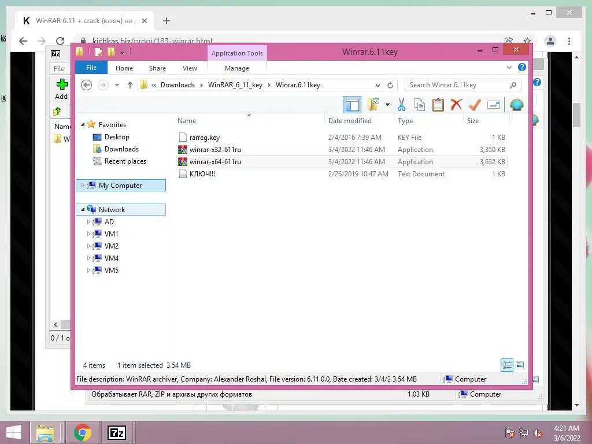Select Downloads in Favorites
The height and width of the screenshot is (444, 592).
tap(121, 149)
